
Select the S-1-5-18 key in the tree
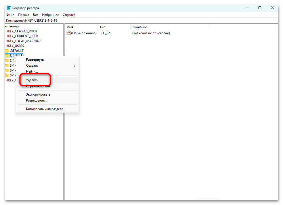pos(16,55)
